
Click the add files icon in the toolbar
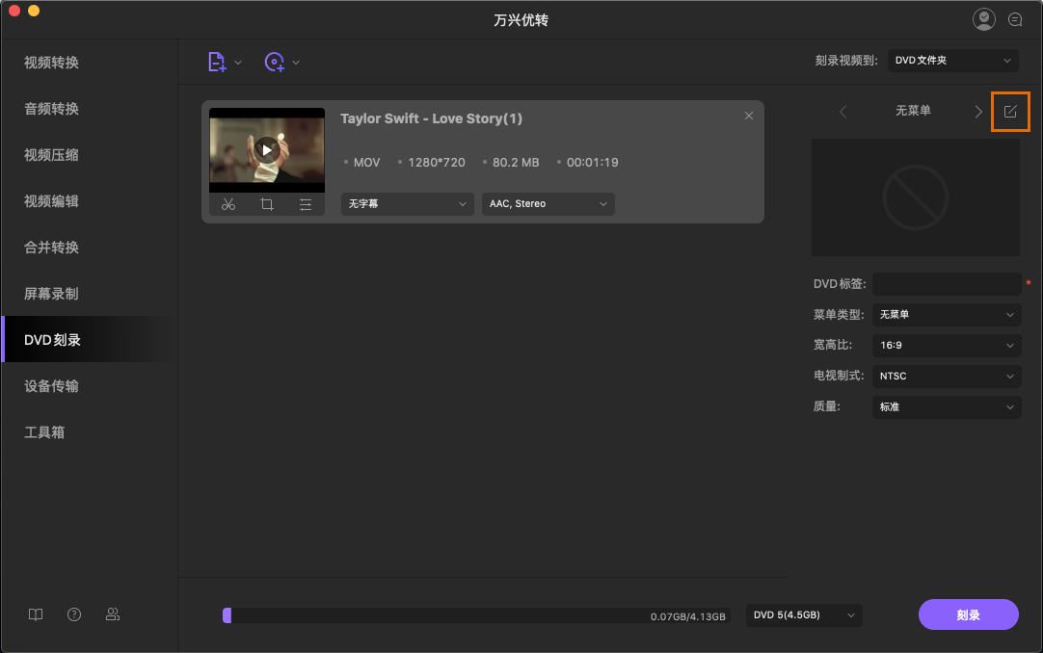218,61
